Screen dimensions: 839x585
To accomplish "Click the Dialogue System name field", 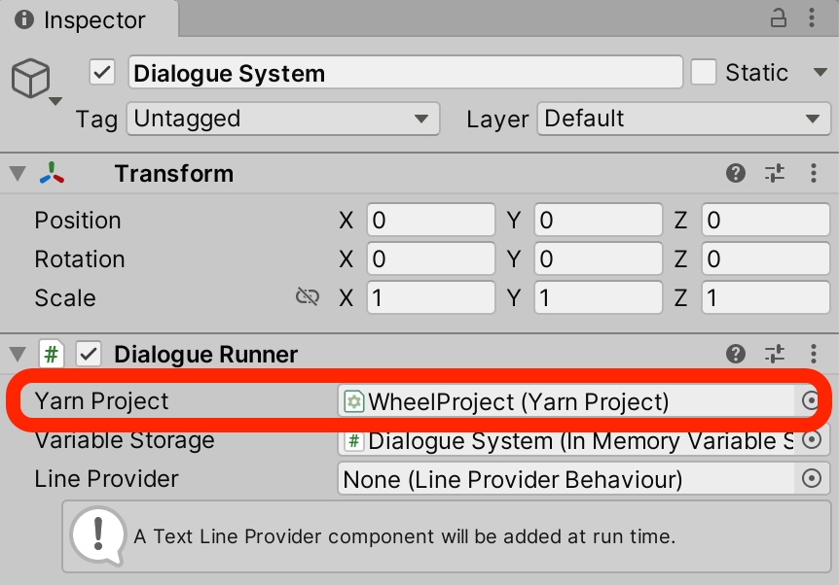I will [404, 73].
